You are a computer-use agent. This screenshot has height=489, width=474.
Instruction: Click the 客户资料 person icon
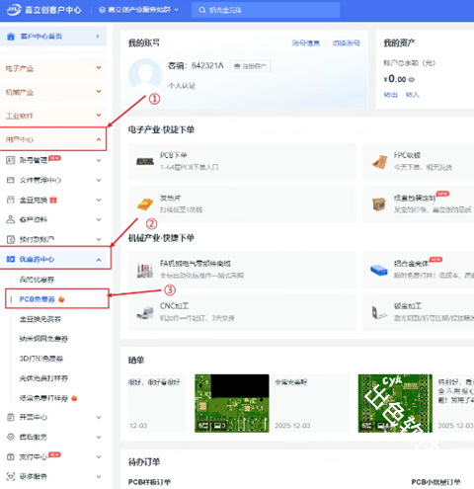pos(11,219)
